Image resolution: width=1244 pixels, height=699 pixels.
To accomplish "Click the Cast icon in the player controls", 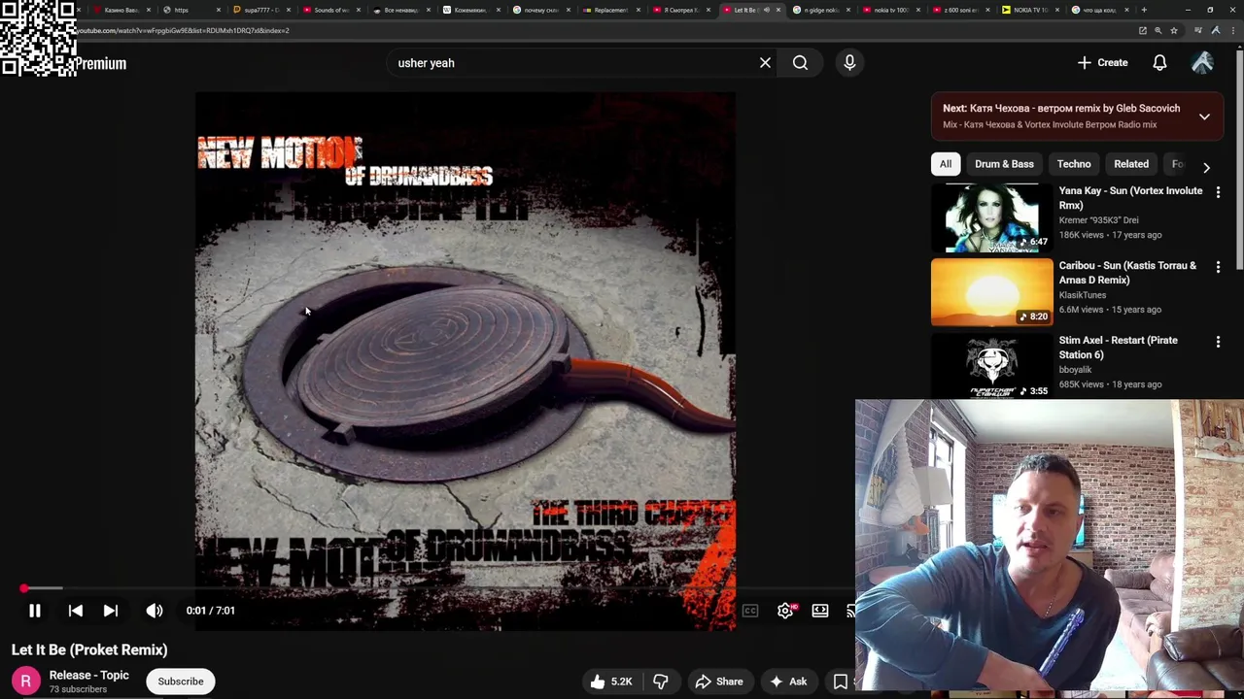I will [850, 611].
